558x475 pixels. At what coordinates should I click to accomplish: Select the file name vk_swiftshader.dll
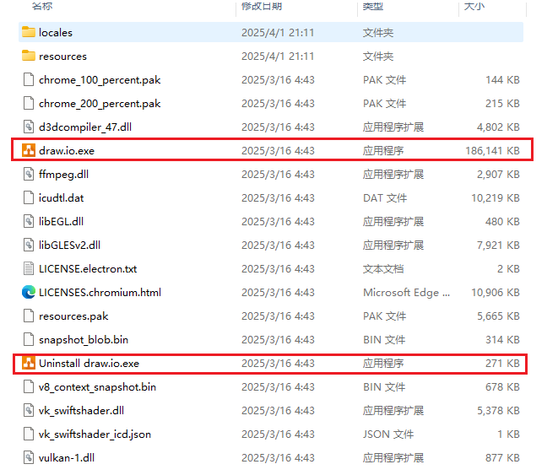coord(81,411)
